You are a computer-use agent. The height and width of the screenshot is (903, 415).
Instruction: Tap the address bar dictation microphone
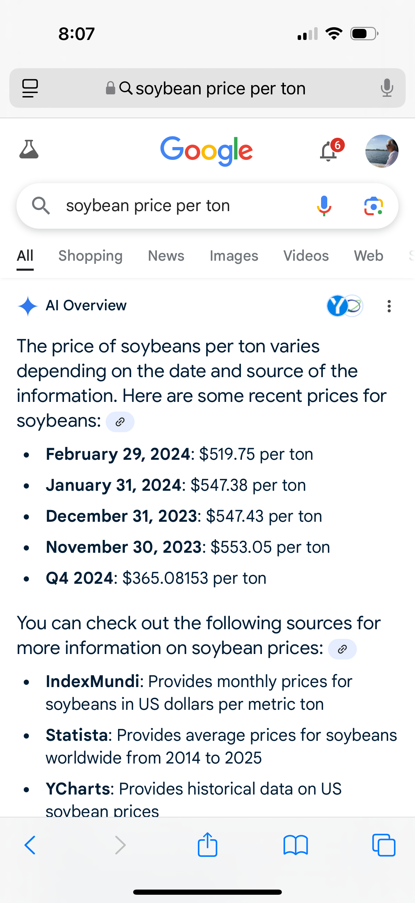(387, 88)
